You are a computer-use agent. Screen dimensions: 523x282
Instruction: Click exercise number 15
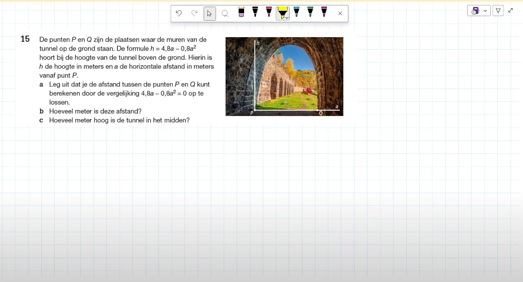[25, 39]
